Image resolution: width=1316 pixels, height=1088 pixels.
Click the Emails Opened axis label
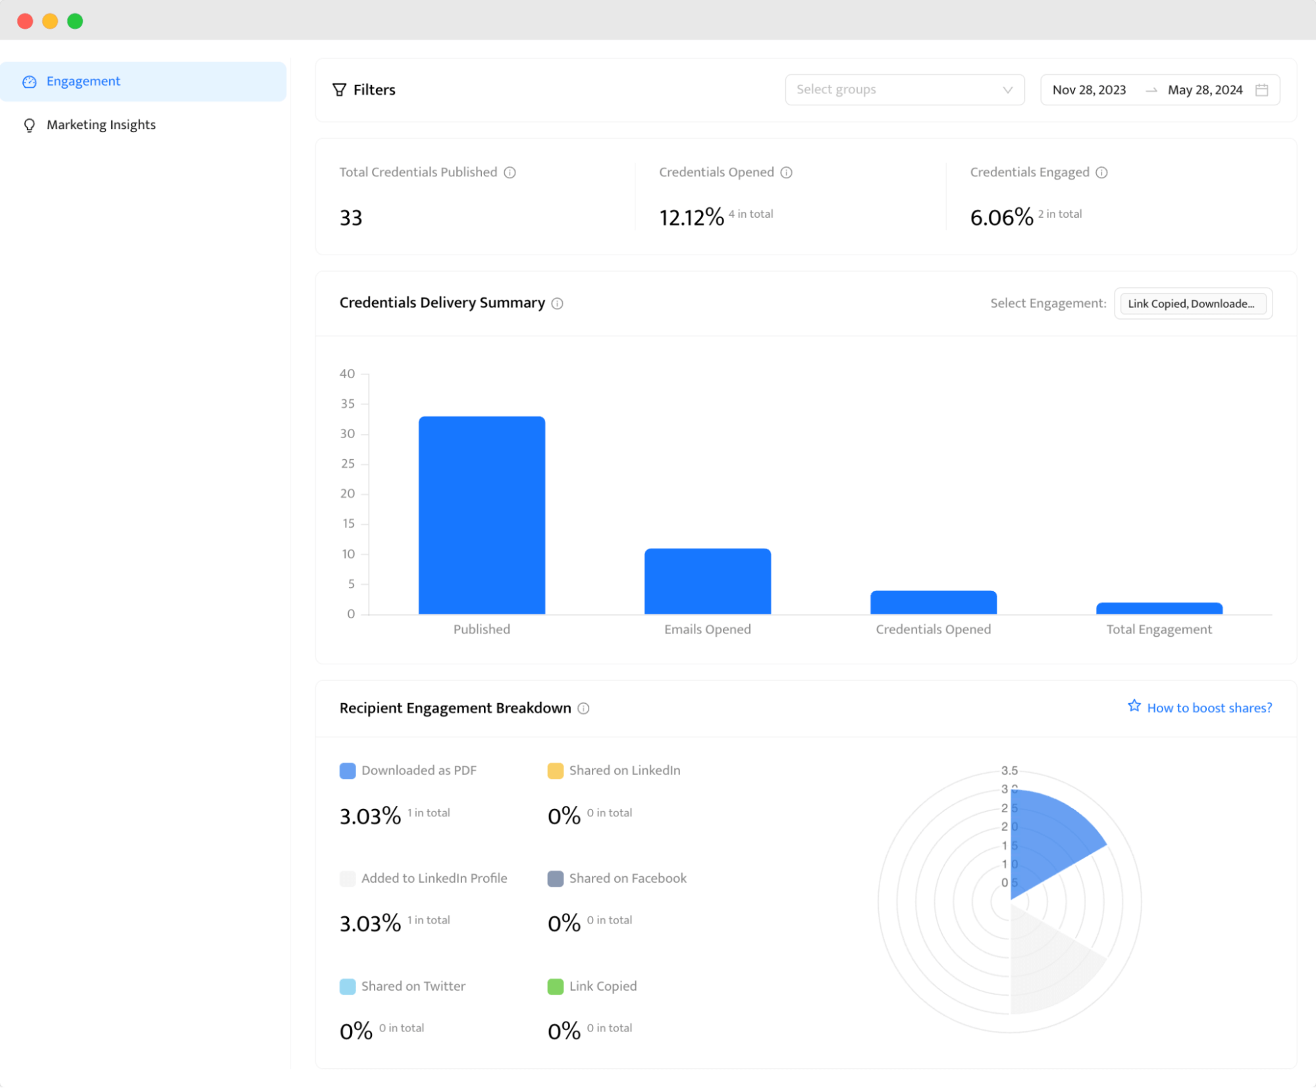click(x=708, y=630)
